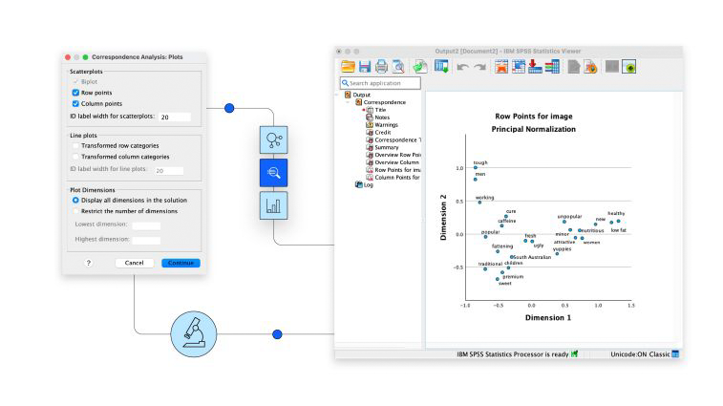The width and height of the screenshot is (723, 406).
Task: Click the red down-arrow Go to Variable icon
Action: (536, 67)
